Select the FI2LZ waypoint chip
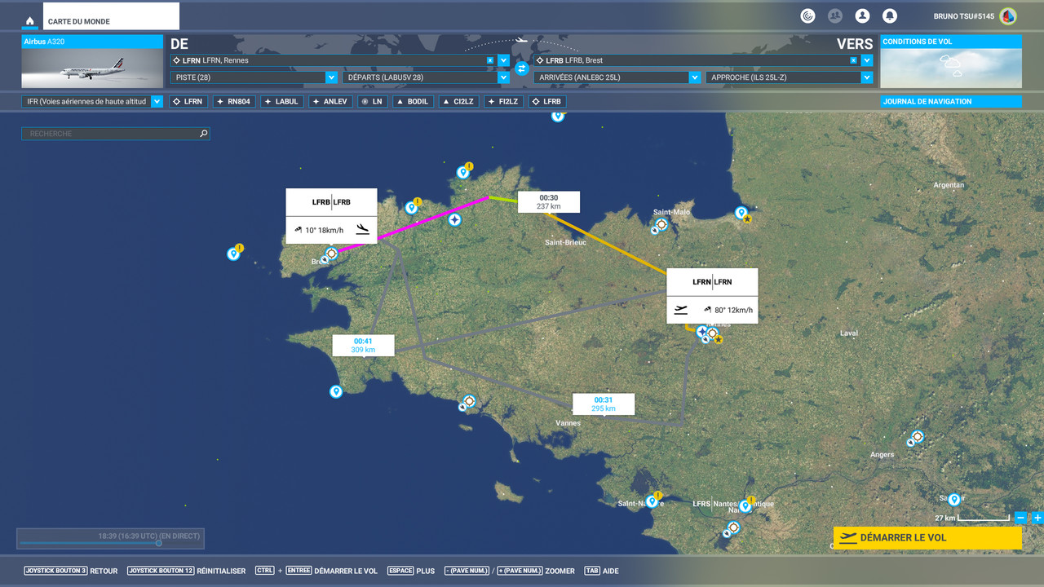 [x=503, y=102]
